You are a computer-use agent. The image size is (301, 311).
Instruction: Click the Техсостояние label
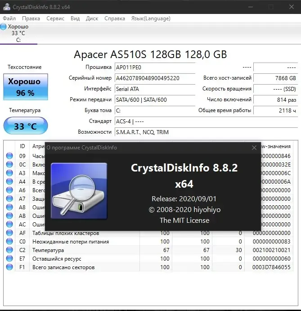[25, 67]
